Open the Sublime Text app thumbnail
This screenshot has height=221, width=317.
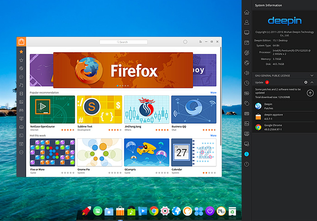pyautogui.click(x=99, y=110)
